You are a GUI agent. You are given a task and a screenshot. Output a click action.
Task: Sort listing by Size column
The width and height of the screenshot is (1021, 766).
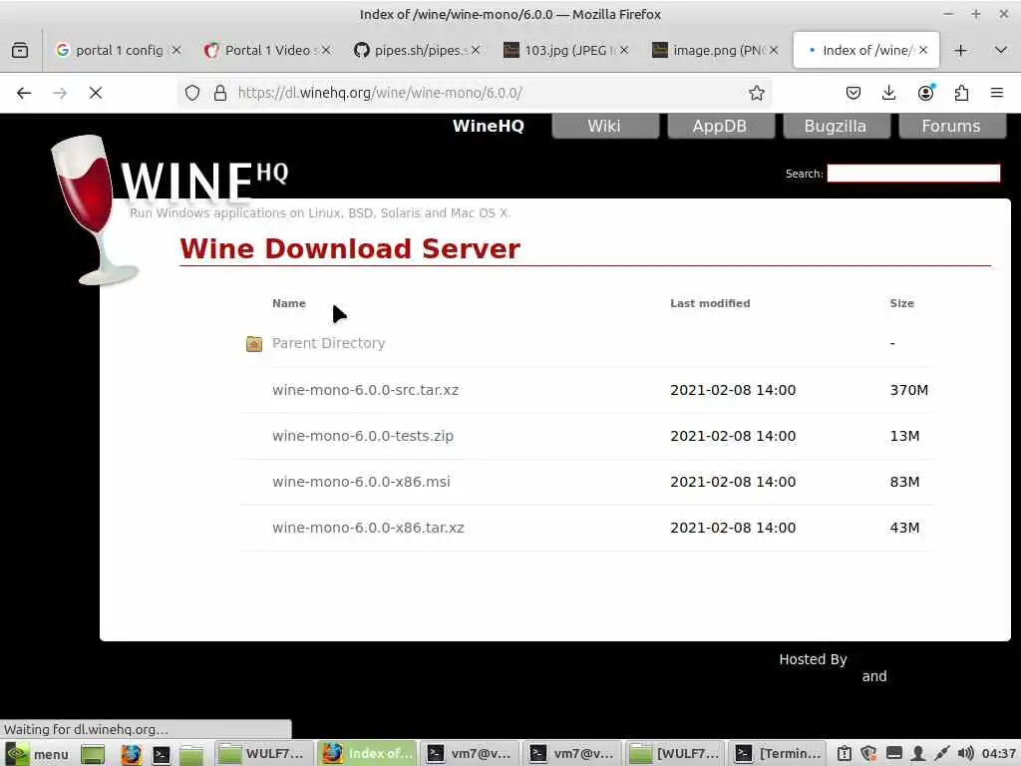[901, 303]
